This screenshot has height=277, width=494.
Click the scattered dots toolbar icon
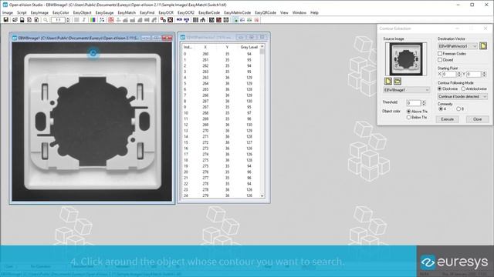102,20
